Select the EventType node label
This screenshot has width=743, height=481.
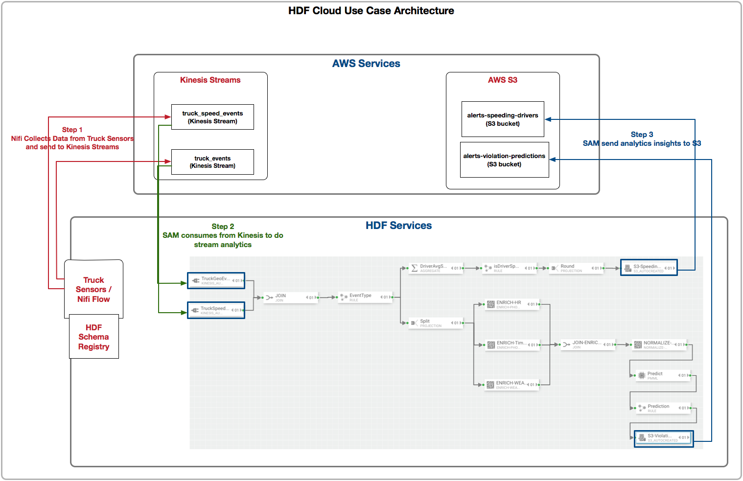[360, 296]
